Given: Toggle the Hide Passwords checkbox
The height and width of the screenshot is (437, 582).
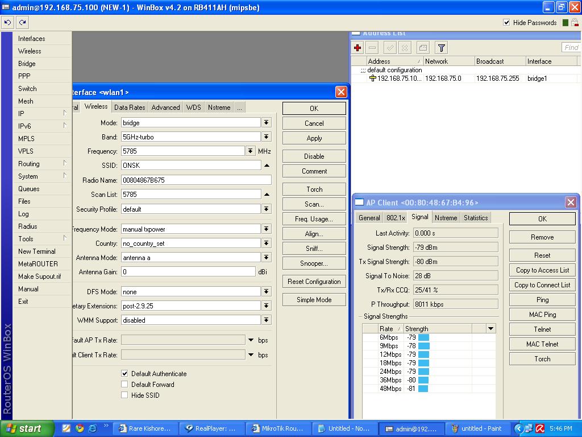Looking at the screenshot, I should (x=506, y=23).
